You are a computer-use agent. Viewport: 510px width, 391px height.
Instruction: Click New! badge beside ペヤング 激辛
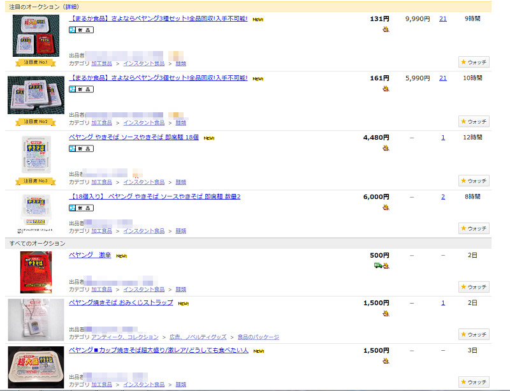point(121,256)
